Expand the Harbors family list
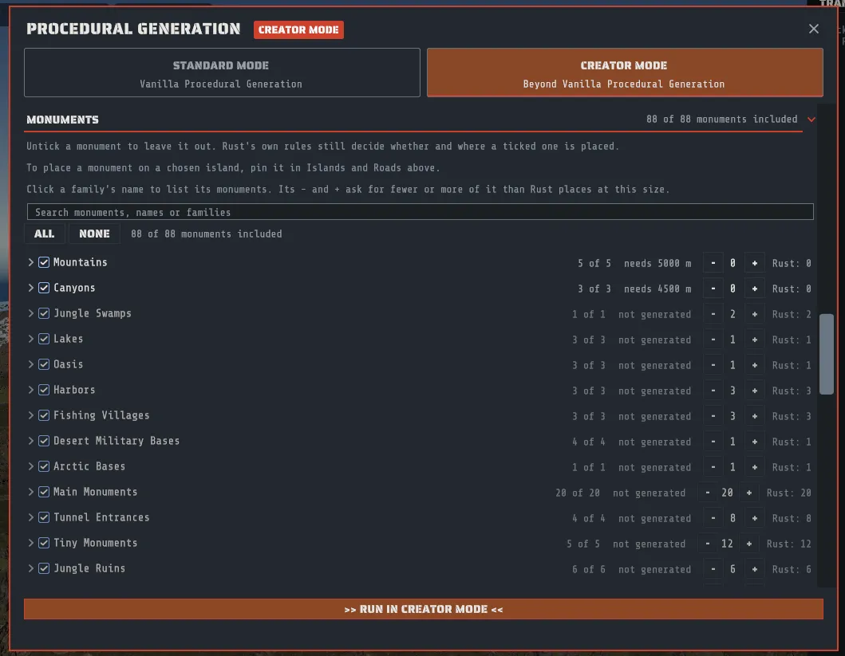The height and width of the screenshot is (656, 845). coord(30,390)
